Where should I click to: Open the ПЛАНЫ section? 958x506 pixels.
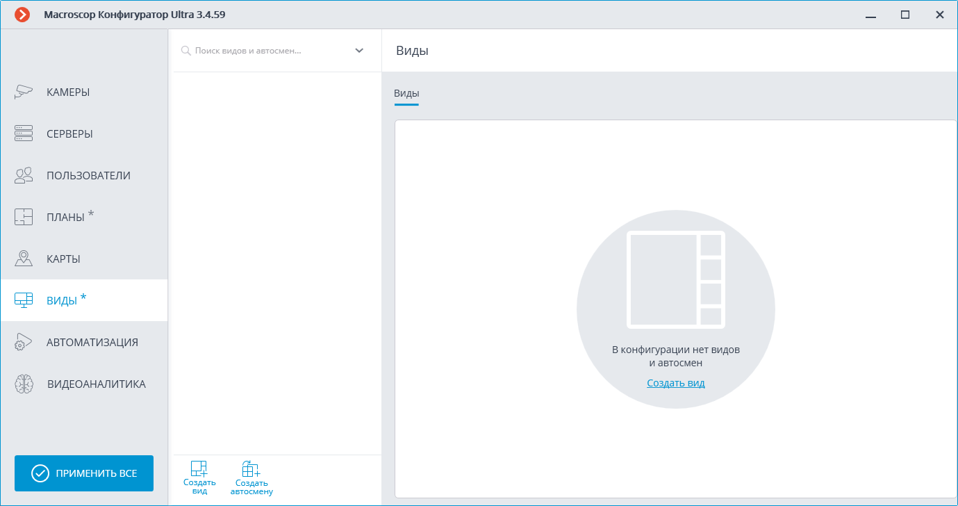click(84, 217)
